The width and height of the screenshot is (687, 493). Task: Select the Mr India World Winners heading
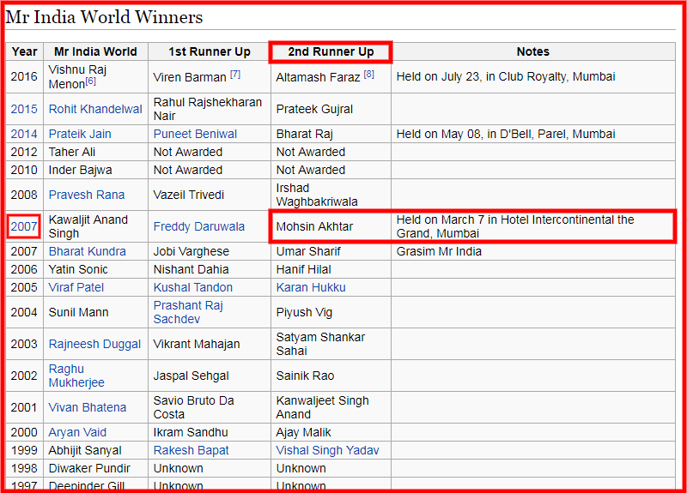click(x=104, y=17)
